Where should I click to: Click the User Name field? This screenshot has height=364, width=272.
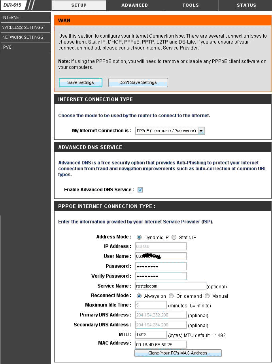(161, 256)
